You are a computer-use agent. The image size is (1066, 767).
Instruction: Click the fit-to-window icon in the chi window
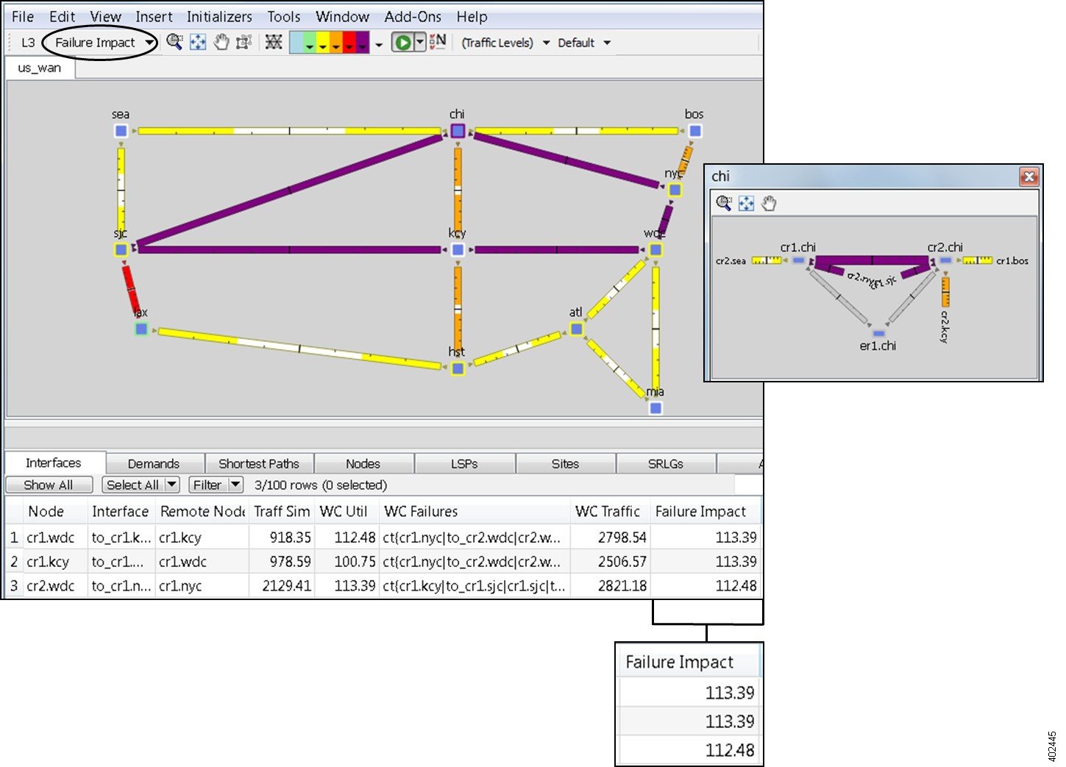click(x=746, y=203)
